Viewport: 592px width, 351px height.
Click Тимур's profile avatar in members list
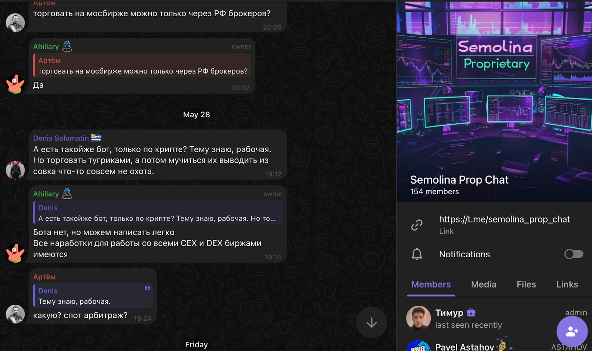pos(418,318)
